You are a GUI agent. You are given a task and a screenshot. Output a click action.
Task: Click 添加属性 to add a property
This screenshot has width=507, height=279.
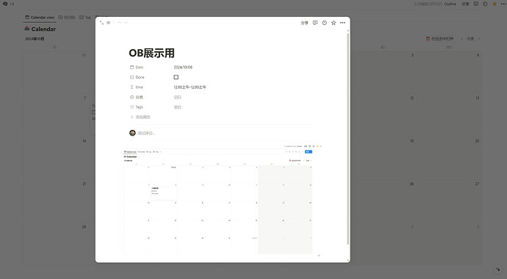(140, 117)
